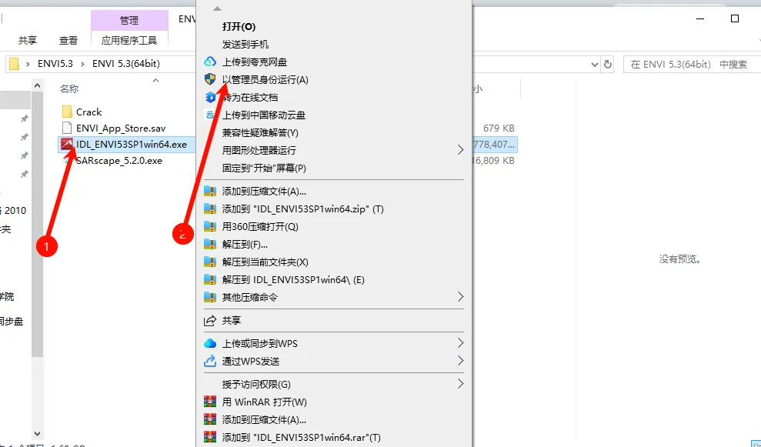Click the WinRAR icon beside 用 WinRAR 打开
This screenshot has width=761, height=447.
209,402
